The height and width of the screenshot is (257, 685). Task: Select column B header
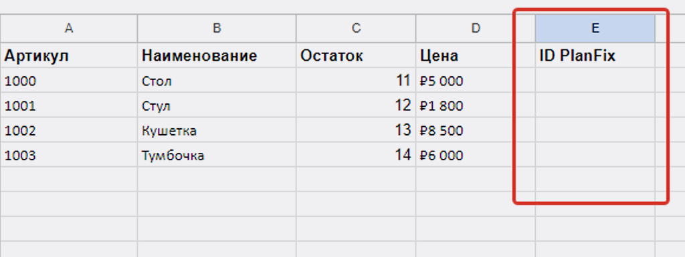[x=217, y=28]
